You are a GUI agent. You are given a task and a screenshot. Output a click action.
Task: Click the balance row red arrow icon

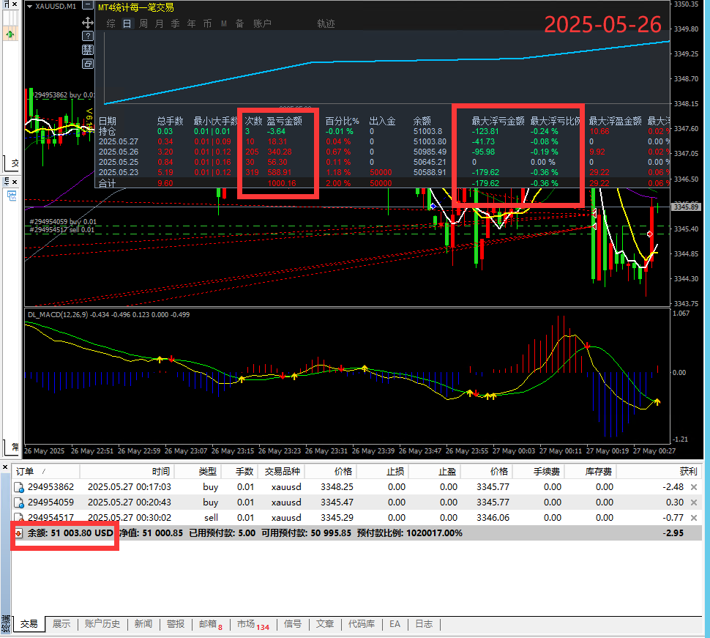[x=19, y=533]
